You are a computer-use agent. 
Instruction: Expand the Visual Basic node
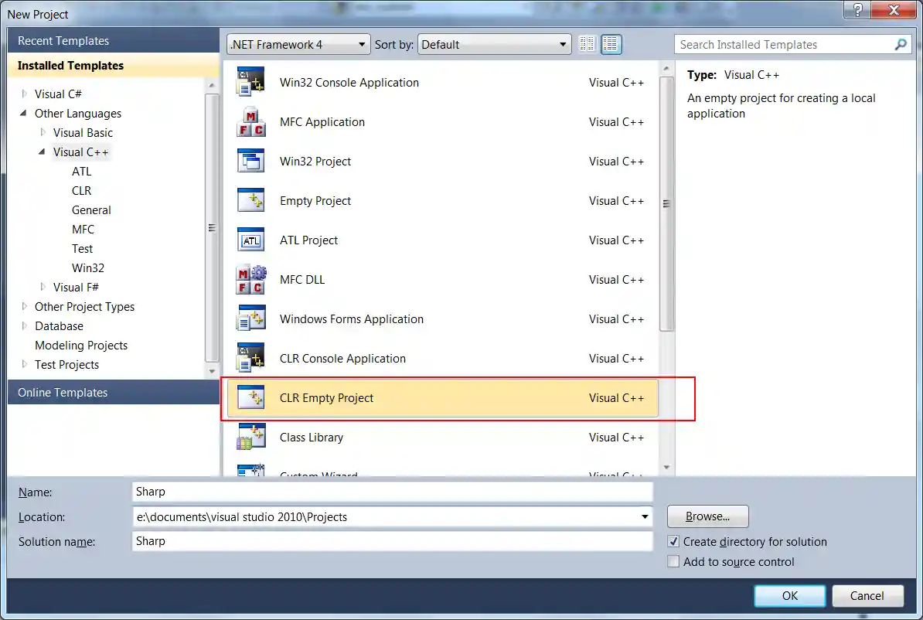tap(43, 132)
